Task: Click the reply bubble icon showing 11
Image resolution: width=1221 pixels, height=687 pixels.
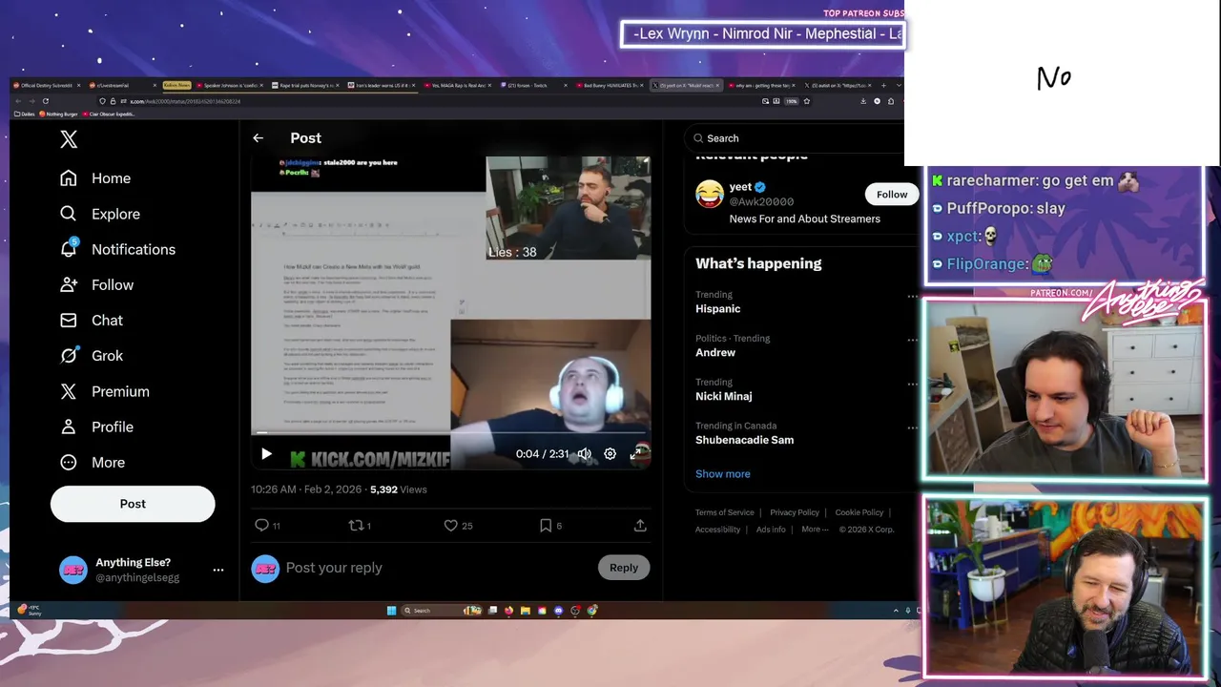Action: [267, 526]
